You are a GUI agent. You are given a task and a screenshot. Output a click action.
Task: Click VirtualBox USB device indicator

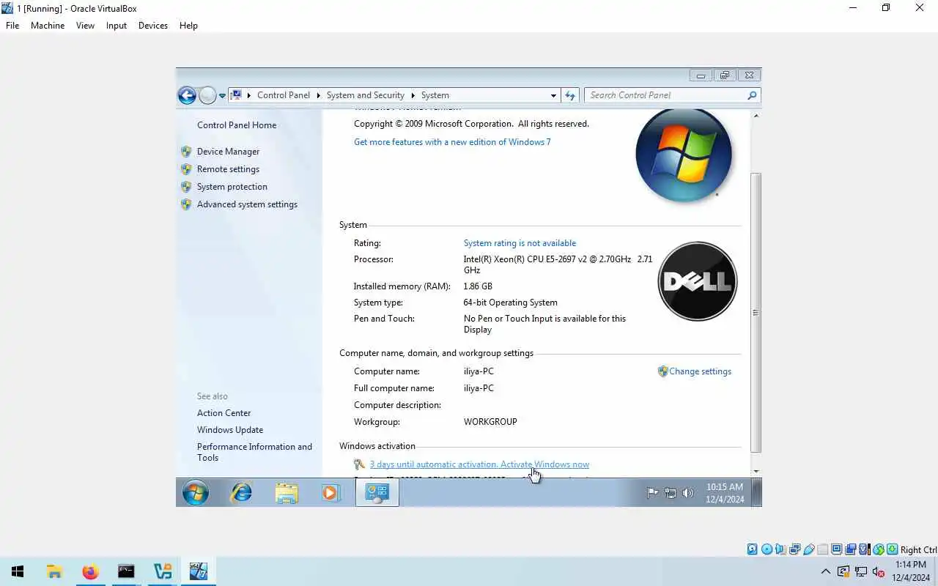tap(808, 549)
